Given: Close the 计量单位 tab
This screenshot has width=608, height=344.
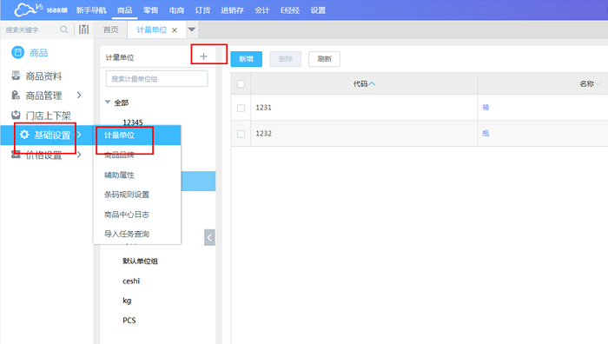Looking at the screenshot, I should pos(175,30).
